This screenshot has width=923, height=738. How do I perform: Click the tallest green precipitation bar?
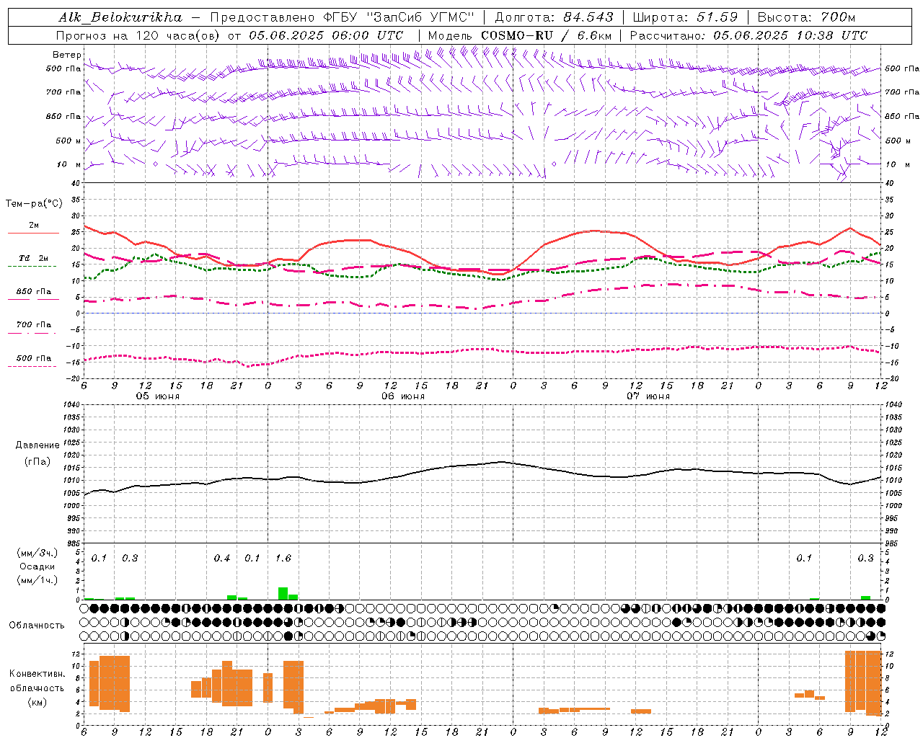pyautogui.click(x=283, y=593)
